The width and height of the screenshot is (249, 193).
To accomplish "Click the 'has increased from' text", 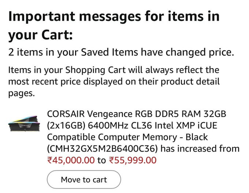I will [x=200, y=149].
